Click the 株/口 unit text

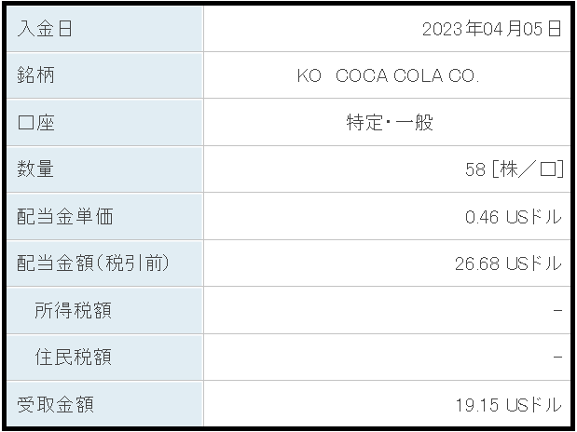(x=528, y=169)
